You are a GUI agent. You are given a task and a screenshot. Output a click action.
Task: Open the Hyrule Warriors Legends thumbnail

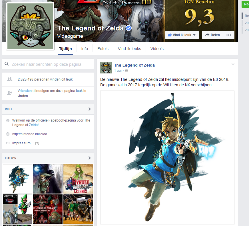[x=78, y=179]
